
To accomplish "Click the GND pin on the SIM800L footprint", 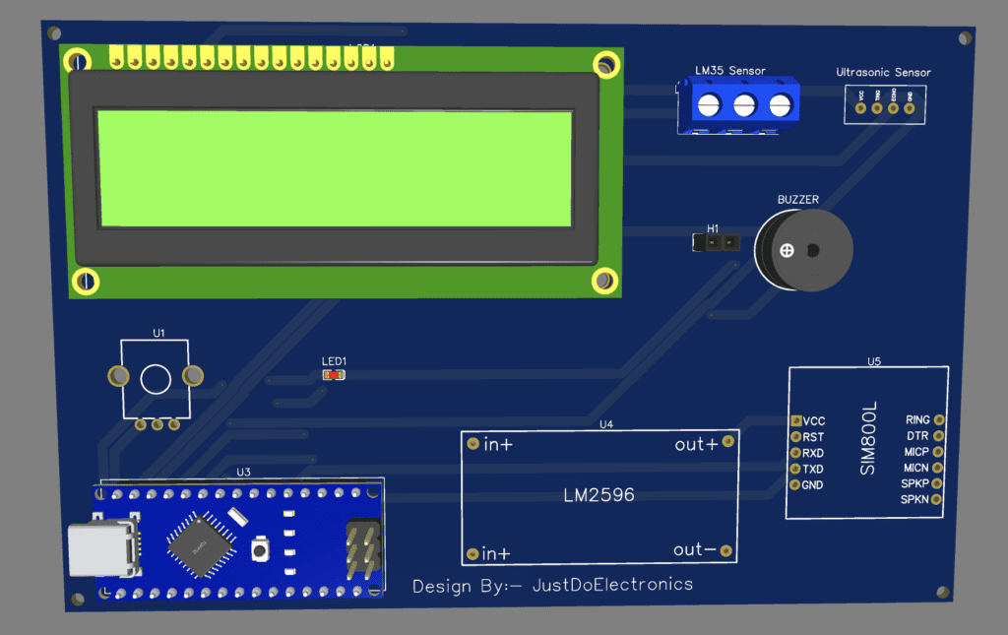I will 795,484.
